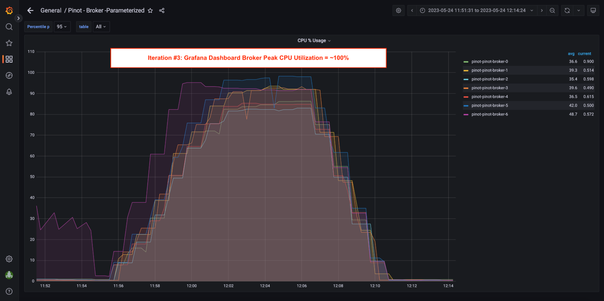
Task: Refresh the dashboard
Action: (567, 11)
